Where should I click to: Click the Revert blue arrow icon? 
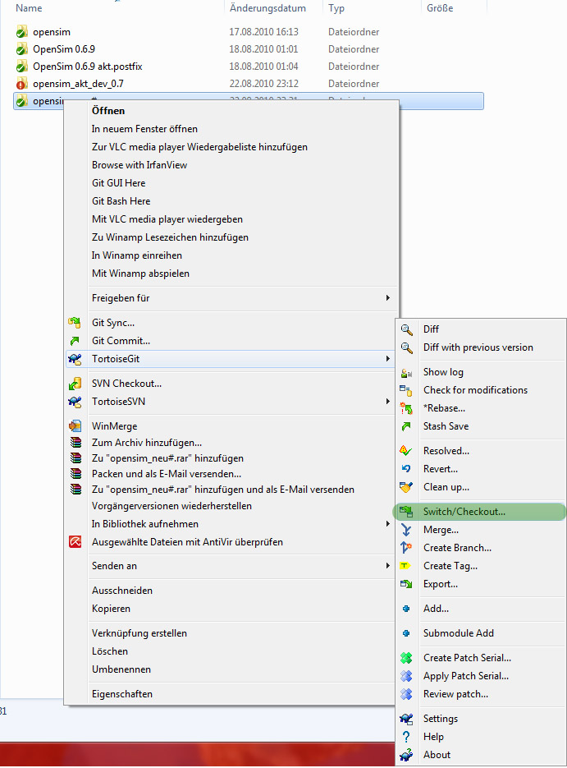coord(406,469)
